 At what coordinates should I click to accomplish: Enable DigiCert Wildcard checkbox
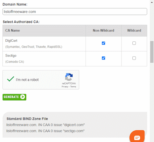[x=134, y=43]
